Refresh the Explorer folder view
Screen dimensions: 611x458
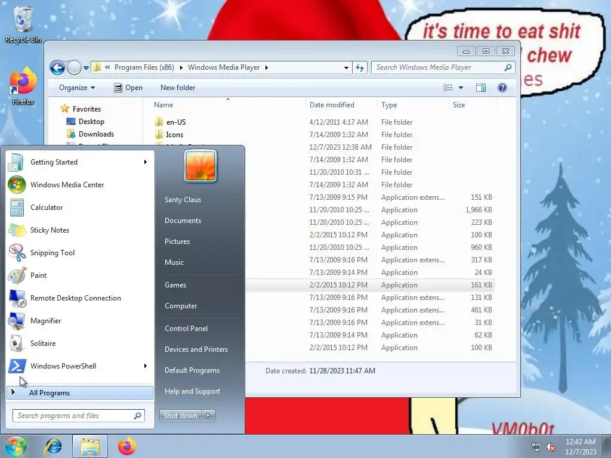point(360,67)
